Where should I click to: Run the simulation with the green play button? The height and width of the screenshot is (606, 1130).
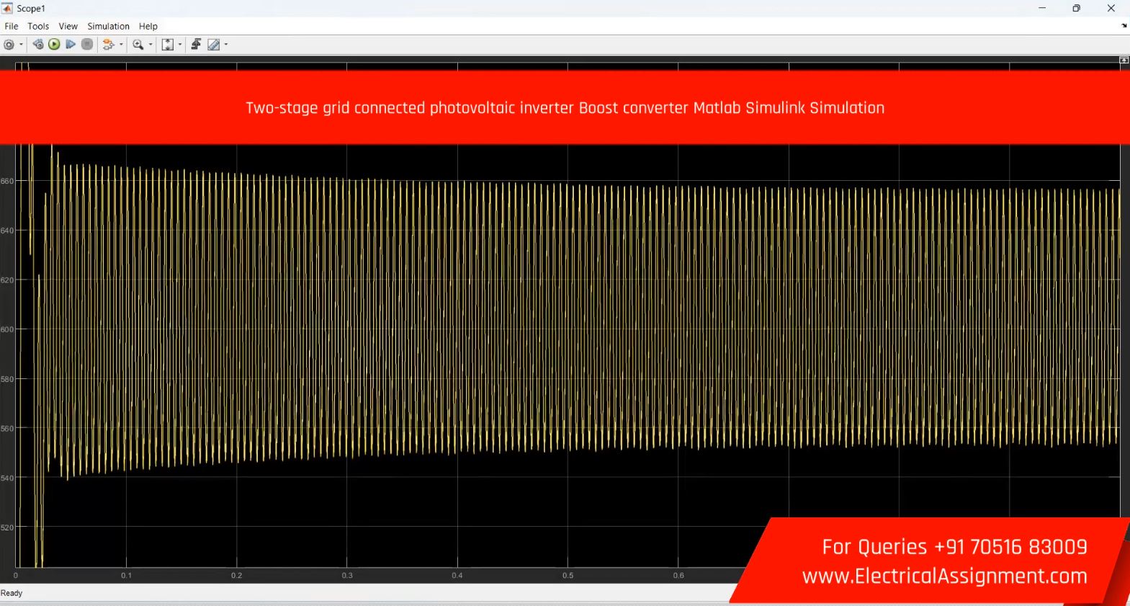[x=54, y=45]
